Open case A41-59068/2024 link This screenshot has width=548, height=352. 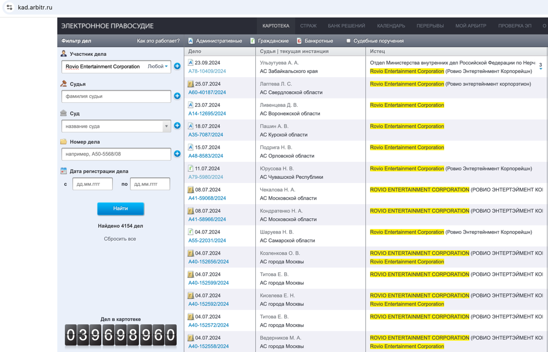tap(207, 198)
